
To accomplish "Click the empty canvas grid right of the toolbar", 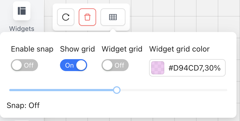I will pyautogui.click(x=185, y=16).
